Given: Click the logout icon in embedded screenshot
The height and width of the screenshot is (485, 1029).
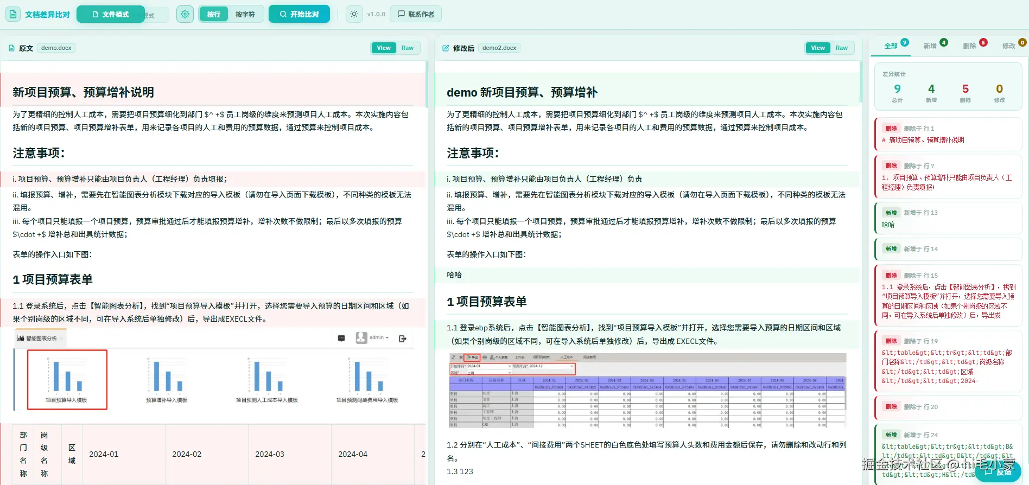Looking at the screenshot, I should point(403,339).
